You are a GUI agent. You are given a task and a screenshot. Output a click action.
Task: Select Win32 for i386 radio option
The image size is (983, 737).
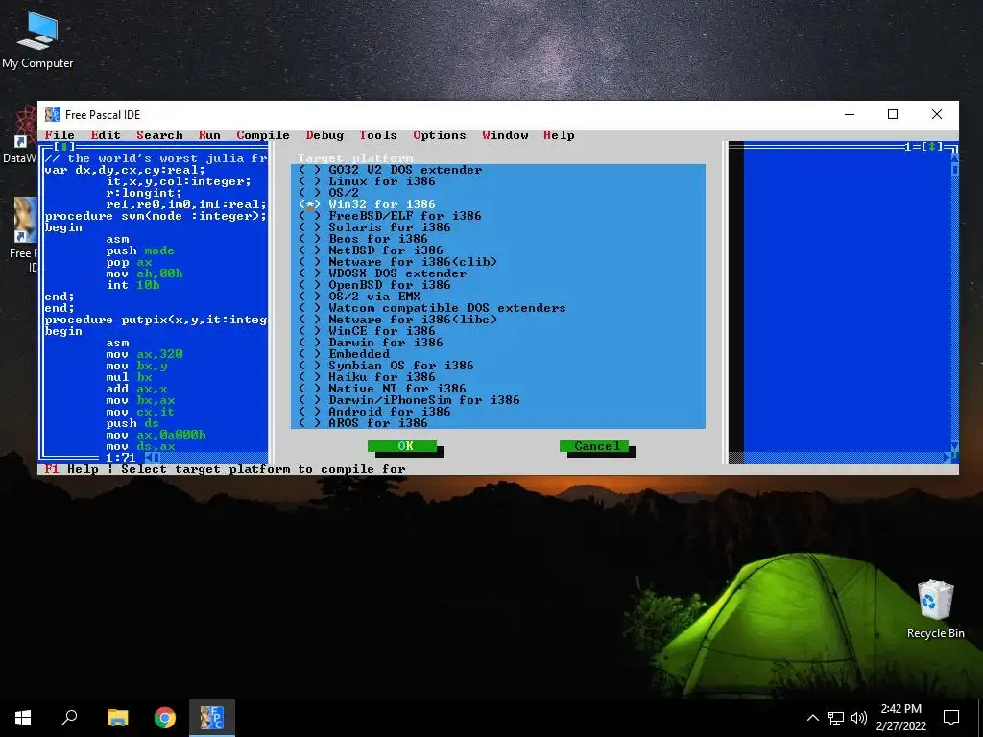(367, 204)
